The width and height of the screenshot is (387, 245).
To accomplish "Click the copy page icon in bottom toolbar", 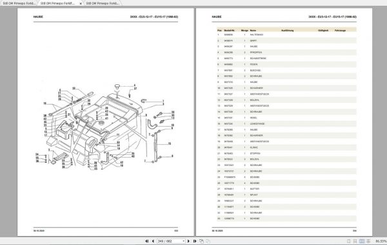I will (201, 241).
